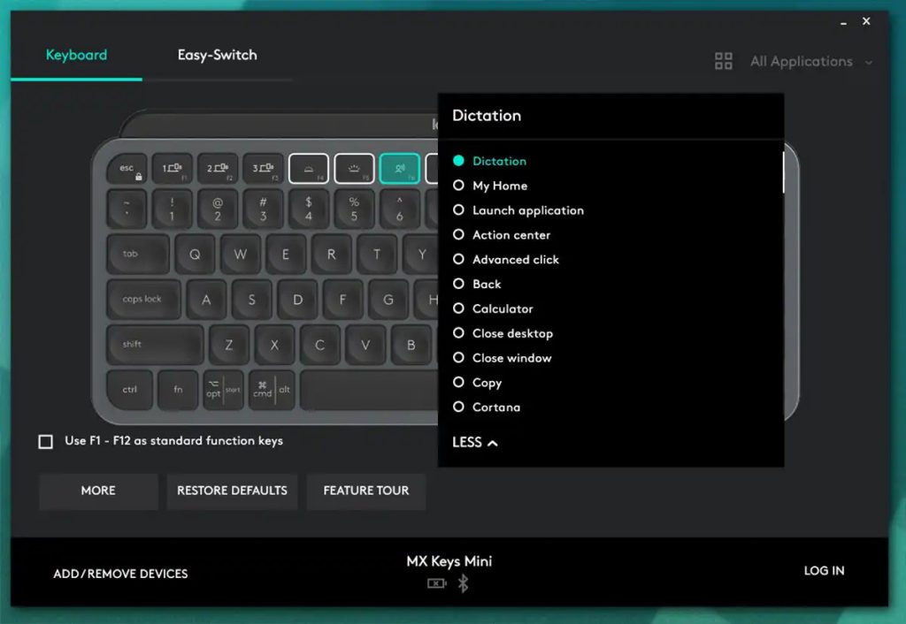The image size is (906, 624).
Task: Select the Dictation radio option
Action: 489,161
